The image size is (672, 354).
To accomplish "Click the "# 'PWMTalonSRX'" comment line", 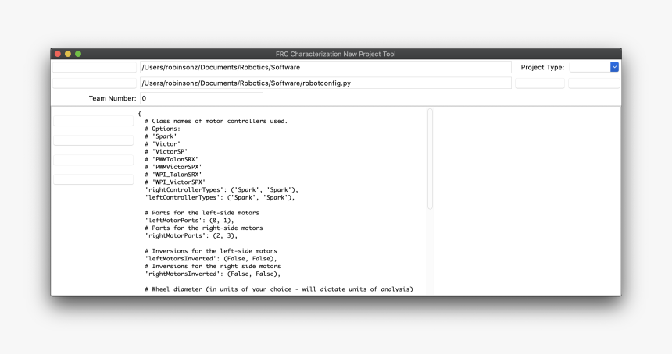I will 171,160.
